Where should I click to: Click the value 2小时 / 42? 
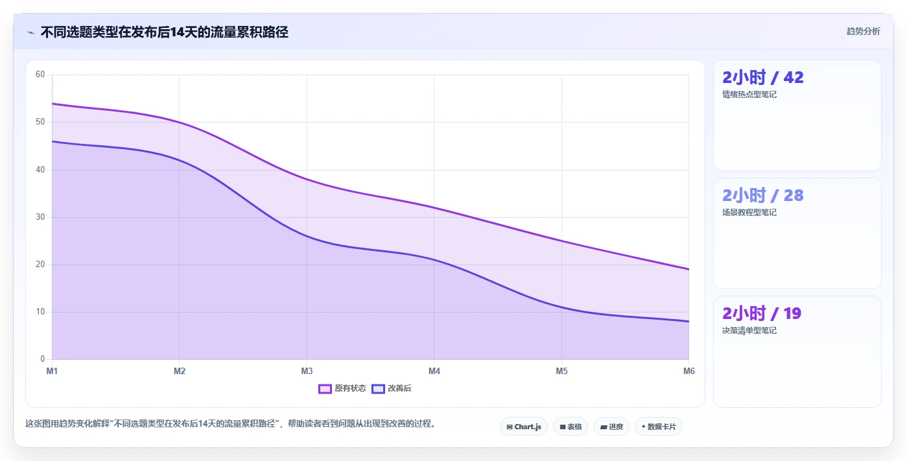coord(763,78)
